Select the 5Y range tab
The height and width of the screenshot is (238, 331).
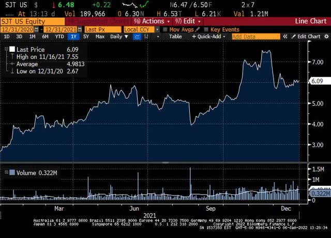(86, 37)
